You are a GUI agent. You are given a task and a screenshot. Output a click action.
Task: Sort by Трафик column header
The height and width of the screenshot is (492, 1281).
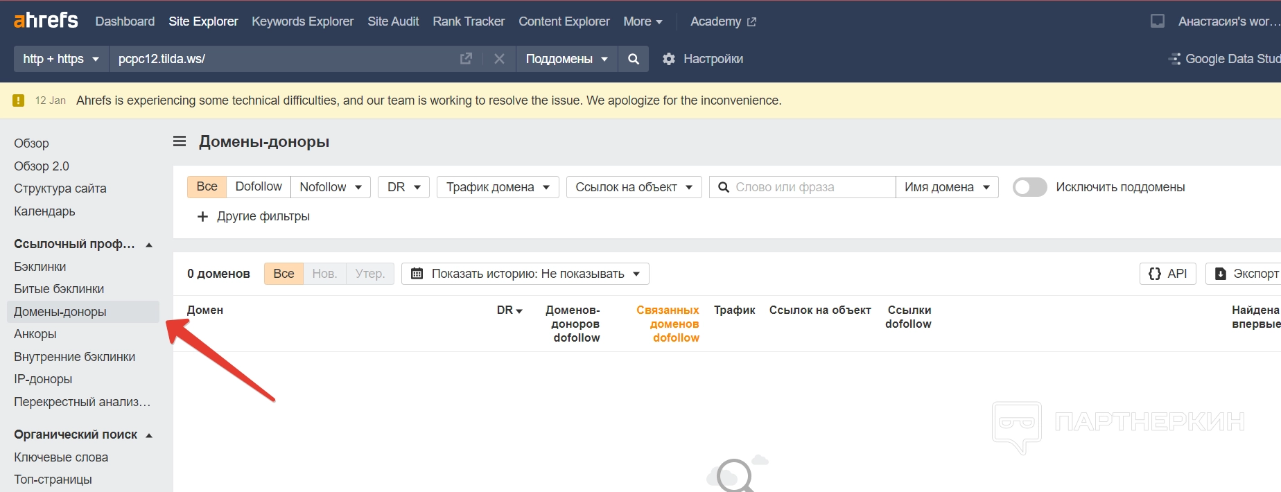[735, 310]
